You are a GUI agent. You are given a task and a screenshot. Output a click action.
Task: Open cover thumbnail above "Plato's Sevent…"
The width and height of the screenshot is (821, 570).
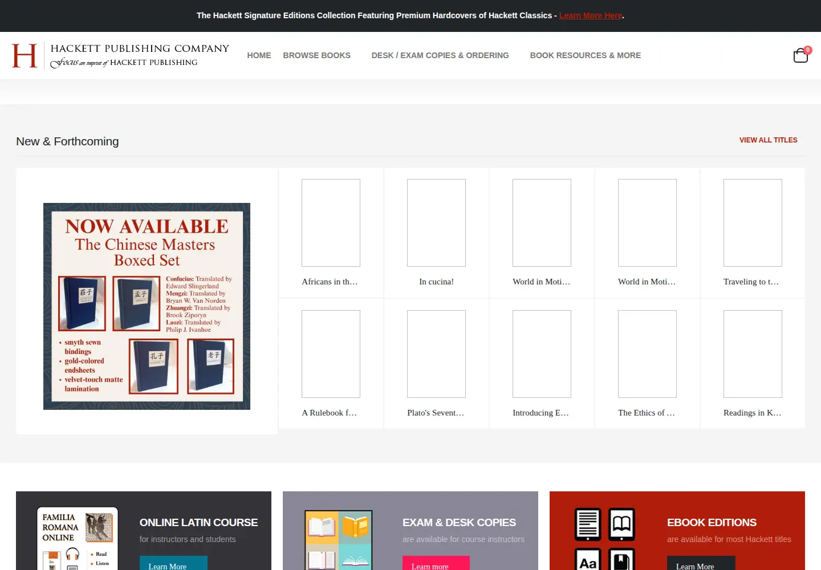[x=436, y=354]
